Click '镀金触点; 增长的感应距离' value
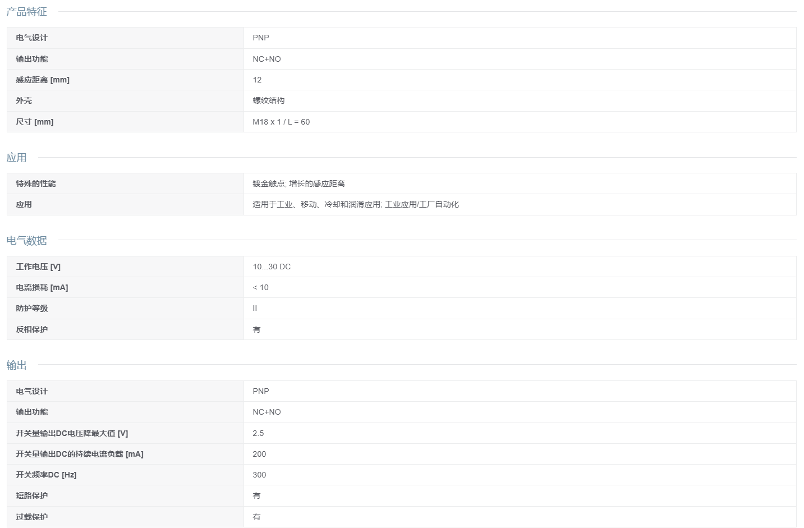This screenshot has width=804, height=528. (298, 183)
